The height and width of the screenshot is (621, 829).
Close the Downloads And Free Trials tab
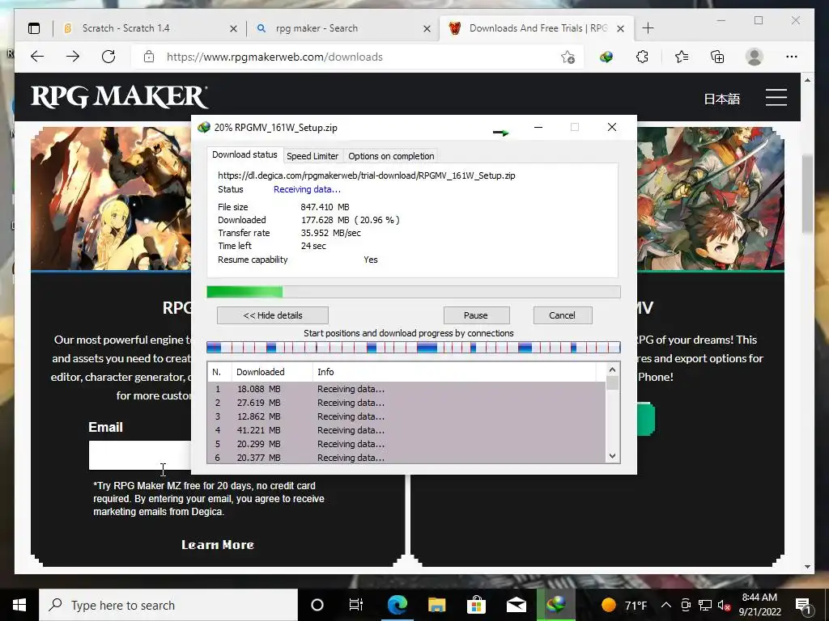tap(621, 29)
